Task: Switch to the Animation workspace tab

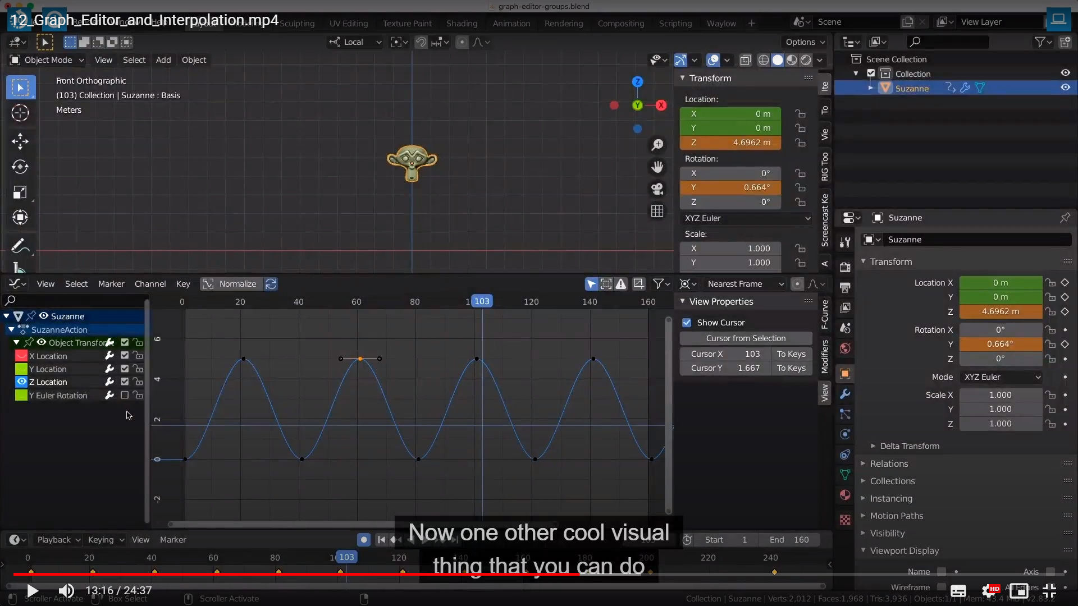Action: (511, 24)
